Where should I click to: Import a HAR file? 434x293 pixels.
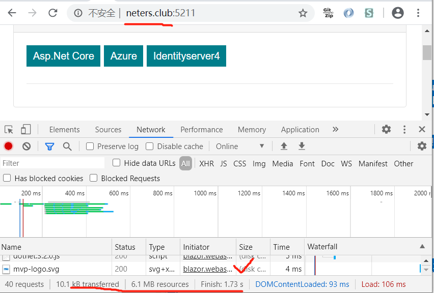click(284, 146)
